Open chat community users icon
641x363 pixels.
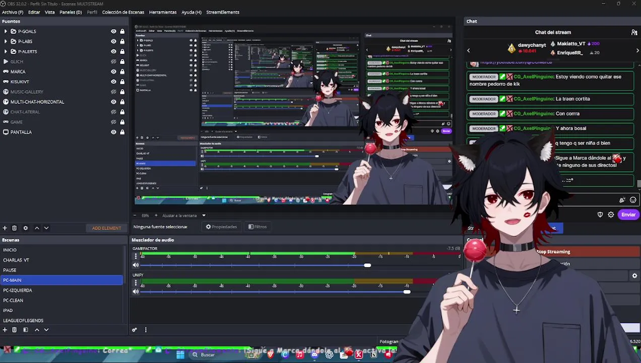[634, 32]
